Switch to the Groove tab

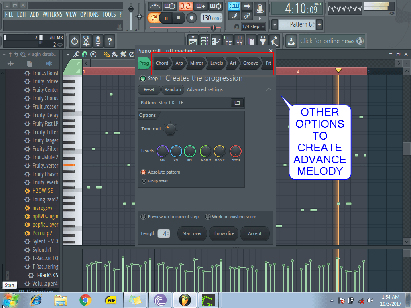tap(250, 63)
